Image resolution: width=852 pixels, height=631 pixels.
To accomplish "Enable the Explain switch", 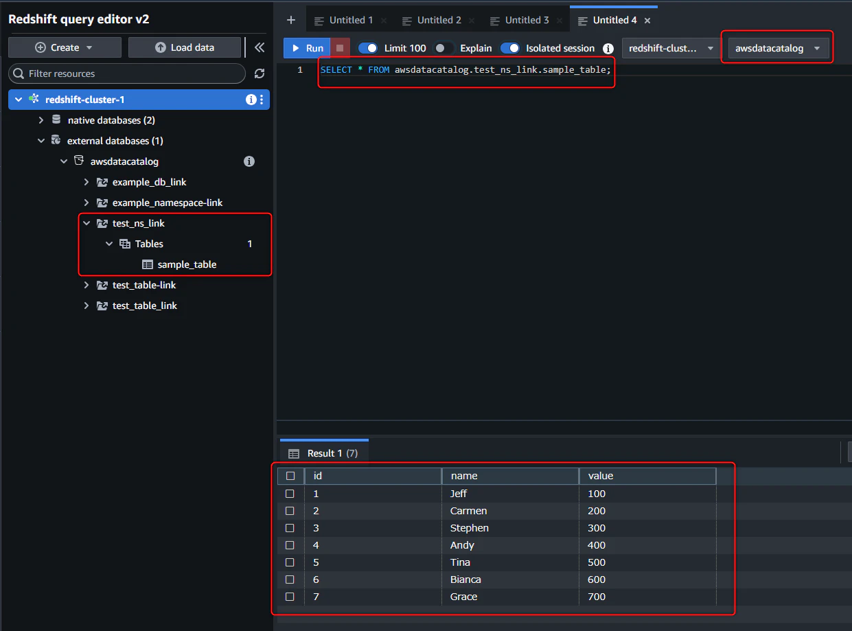I will pyautogui.click(x=445, y=48).
